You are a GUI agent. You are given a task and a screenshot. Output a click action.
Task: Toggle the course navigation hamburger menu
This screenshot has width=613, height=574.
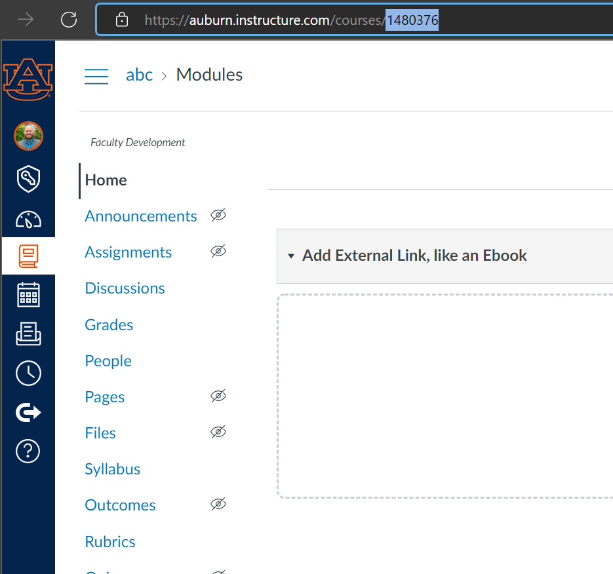pyautogui.click(x=96, y=76)
